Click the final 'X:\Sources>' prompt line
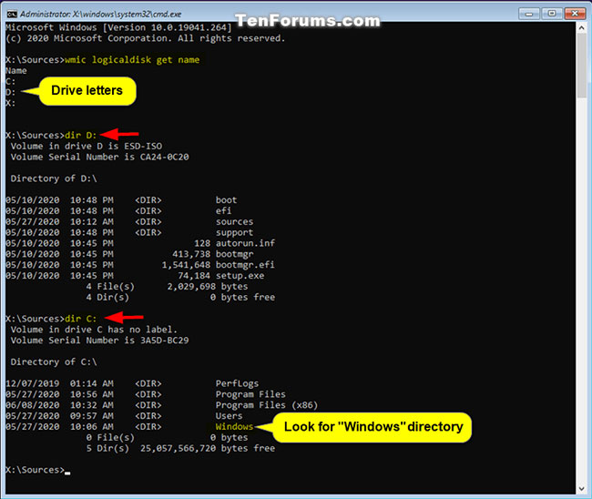 pos(36,470)
